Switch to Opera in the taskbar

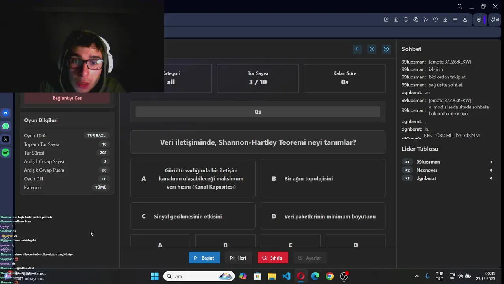301,276
